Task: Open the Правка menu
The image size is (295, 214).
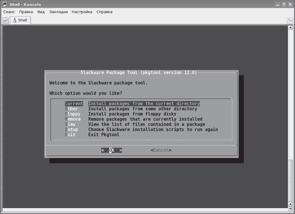Action: coord(26,12)
